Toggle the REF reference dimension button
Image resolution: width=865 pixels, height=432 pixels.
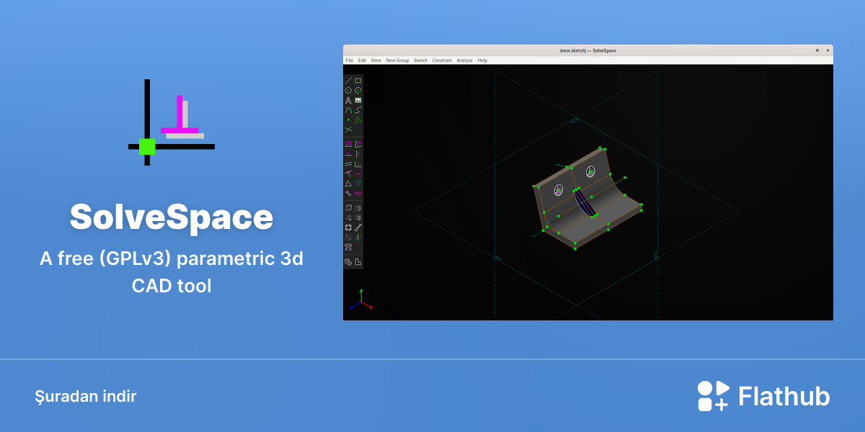click(x=358, y=193)
